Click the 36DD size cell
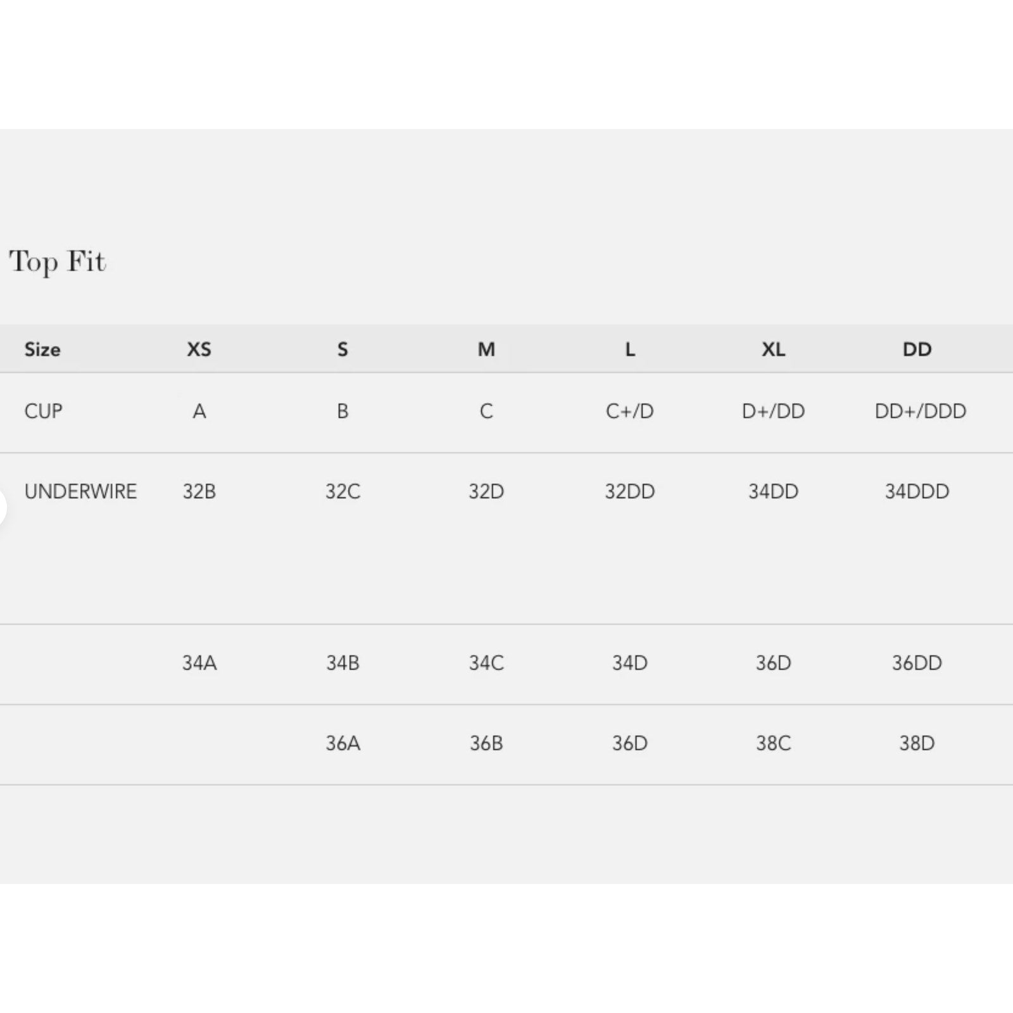 pyautogui.click(x=917, y=664)
